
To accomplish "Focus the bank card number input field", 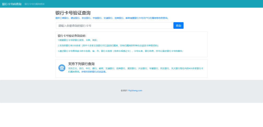I will [114, 26].
